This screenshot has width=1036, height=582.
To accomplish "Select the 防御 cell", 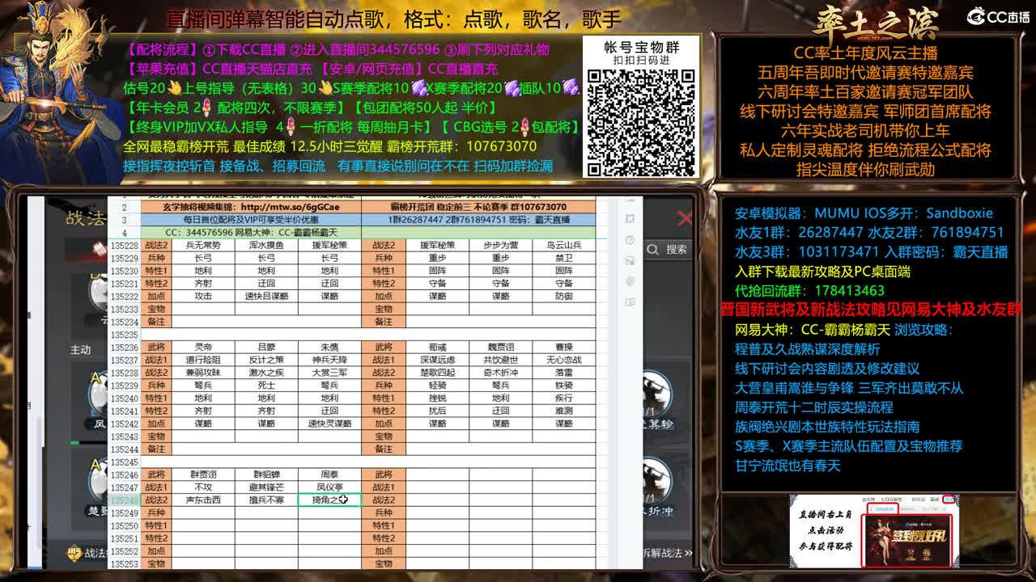I will 563,296.
